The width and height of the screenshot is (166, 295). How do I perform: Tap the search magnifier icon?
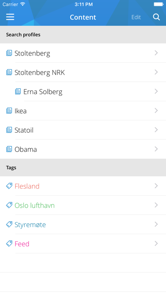[x=156, y=17]
